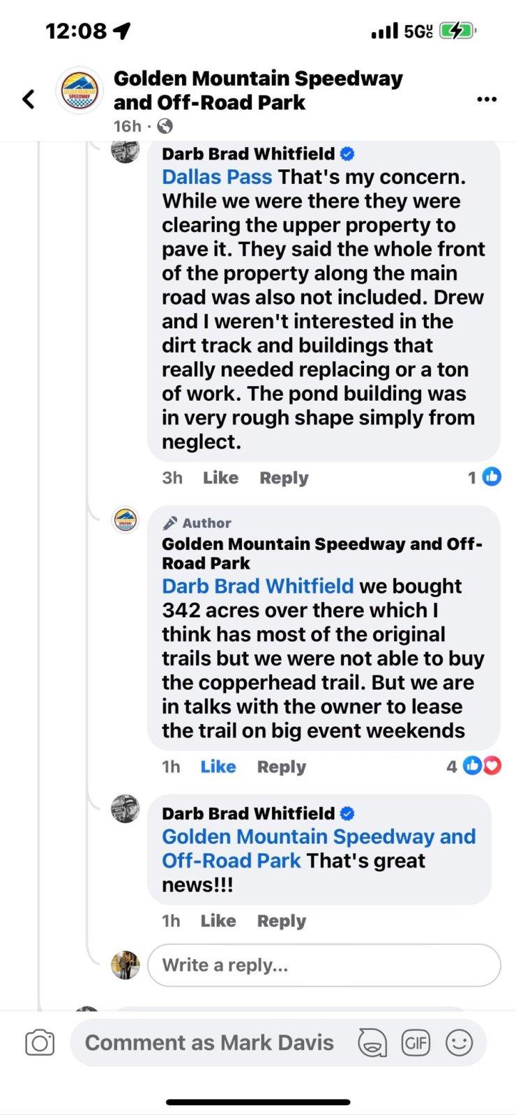Open the avatar sticker icon
Viewport: 516px width, 1115px height.
coord(372,1043)
